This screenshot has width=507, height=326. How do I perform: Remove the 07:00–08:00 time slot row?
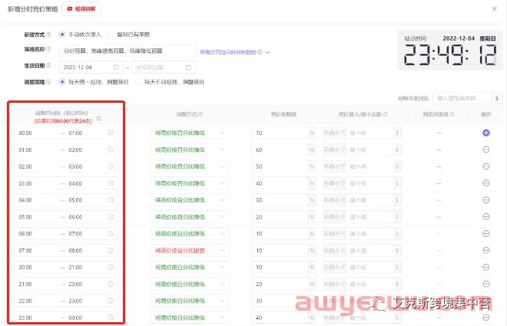[x=485, y=250]
